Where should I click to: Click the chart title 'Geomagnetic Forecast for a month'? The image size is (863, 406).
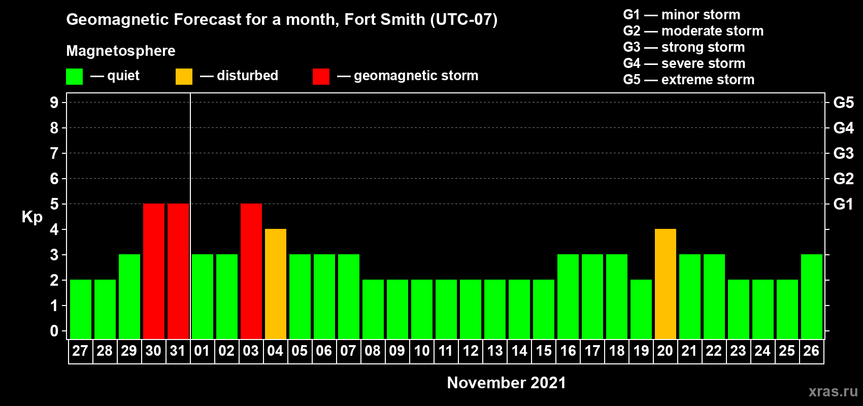(x=203, y=20)
